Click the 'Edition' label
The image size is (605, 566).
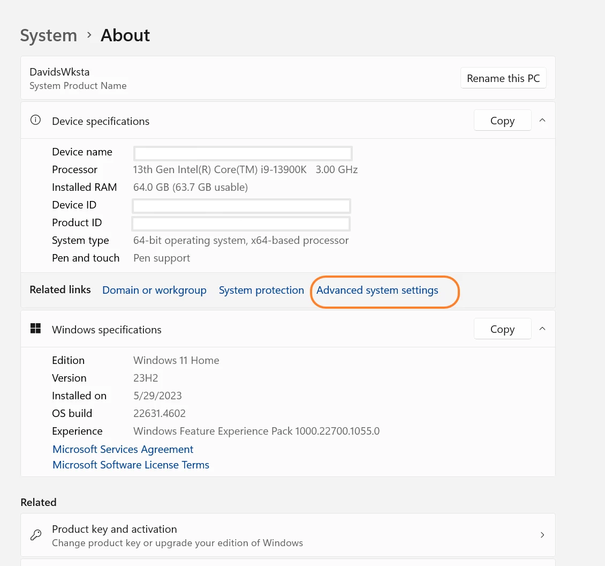click(69, 361)
